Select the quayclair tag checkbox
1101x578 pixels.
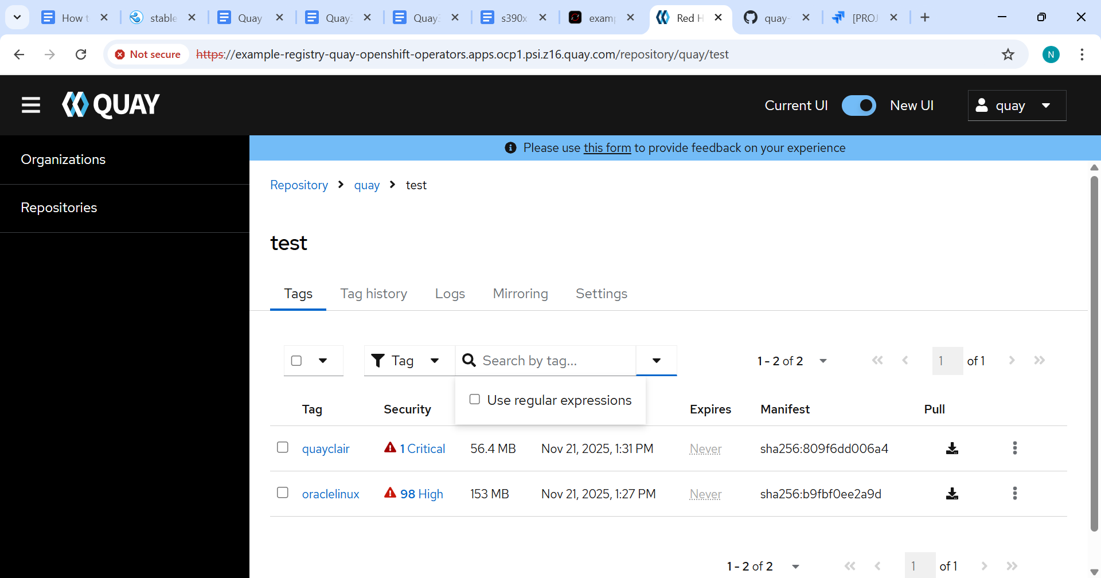(x=283, y=447)
